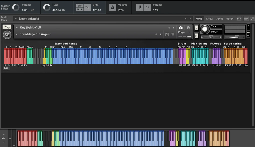The width and height of the screenshot is (255, 147).
Task: Click the Pick String label
Action: point(199,43)
